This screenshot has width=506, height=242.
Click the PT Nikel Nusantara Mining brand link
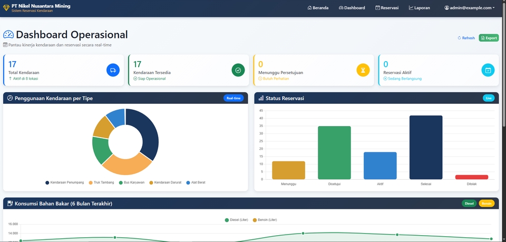click(37, 8)
